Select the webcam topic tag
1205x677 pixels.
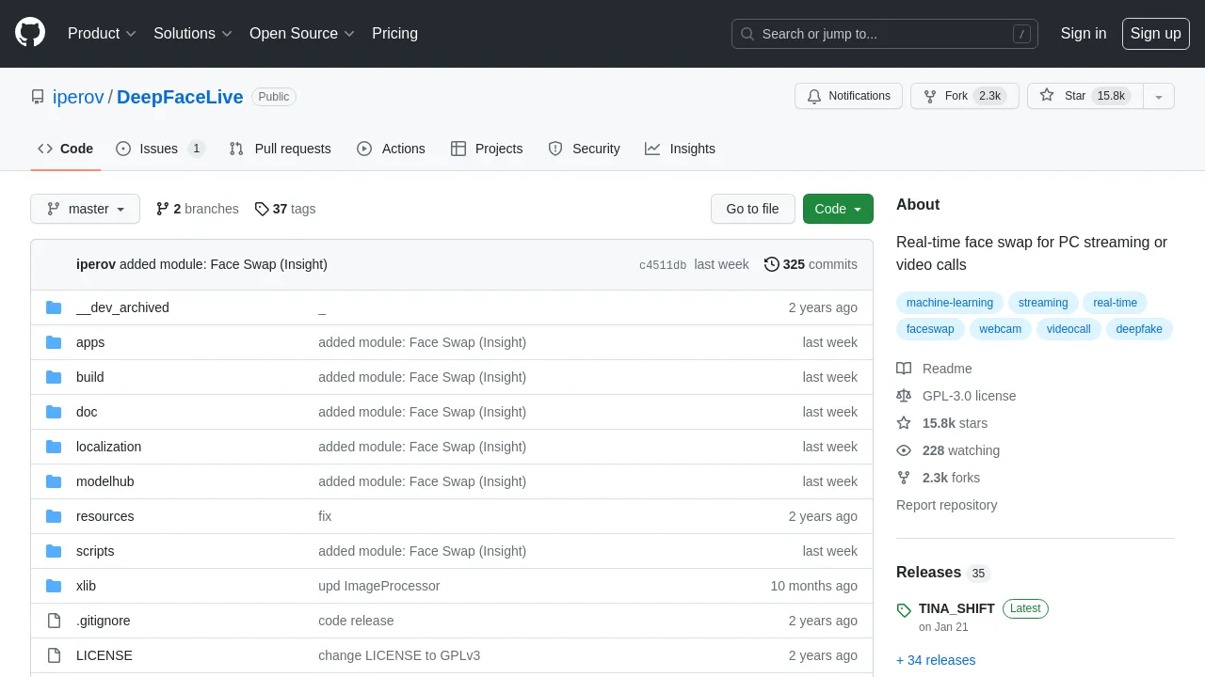click(x=1000, y=329)
